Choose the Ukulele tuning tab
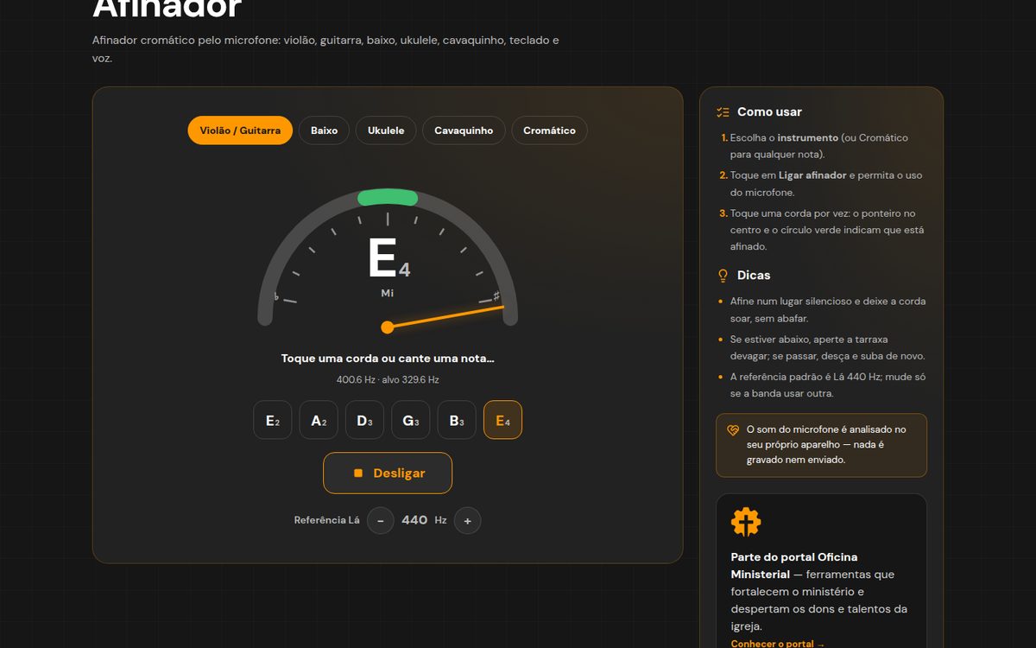The width and height of the screenshot is (1036, 648). pos(386,130)
